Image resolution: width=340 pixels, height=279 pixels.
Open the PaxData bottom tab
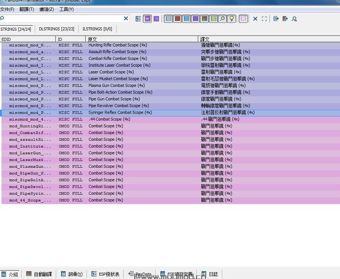pos(140,274)
